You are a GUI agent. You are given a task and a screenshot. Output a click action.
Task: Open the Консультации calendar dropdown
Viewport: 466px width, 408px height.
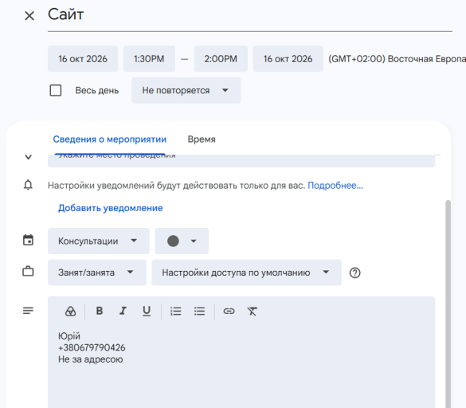coord(98,241)
